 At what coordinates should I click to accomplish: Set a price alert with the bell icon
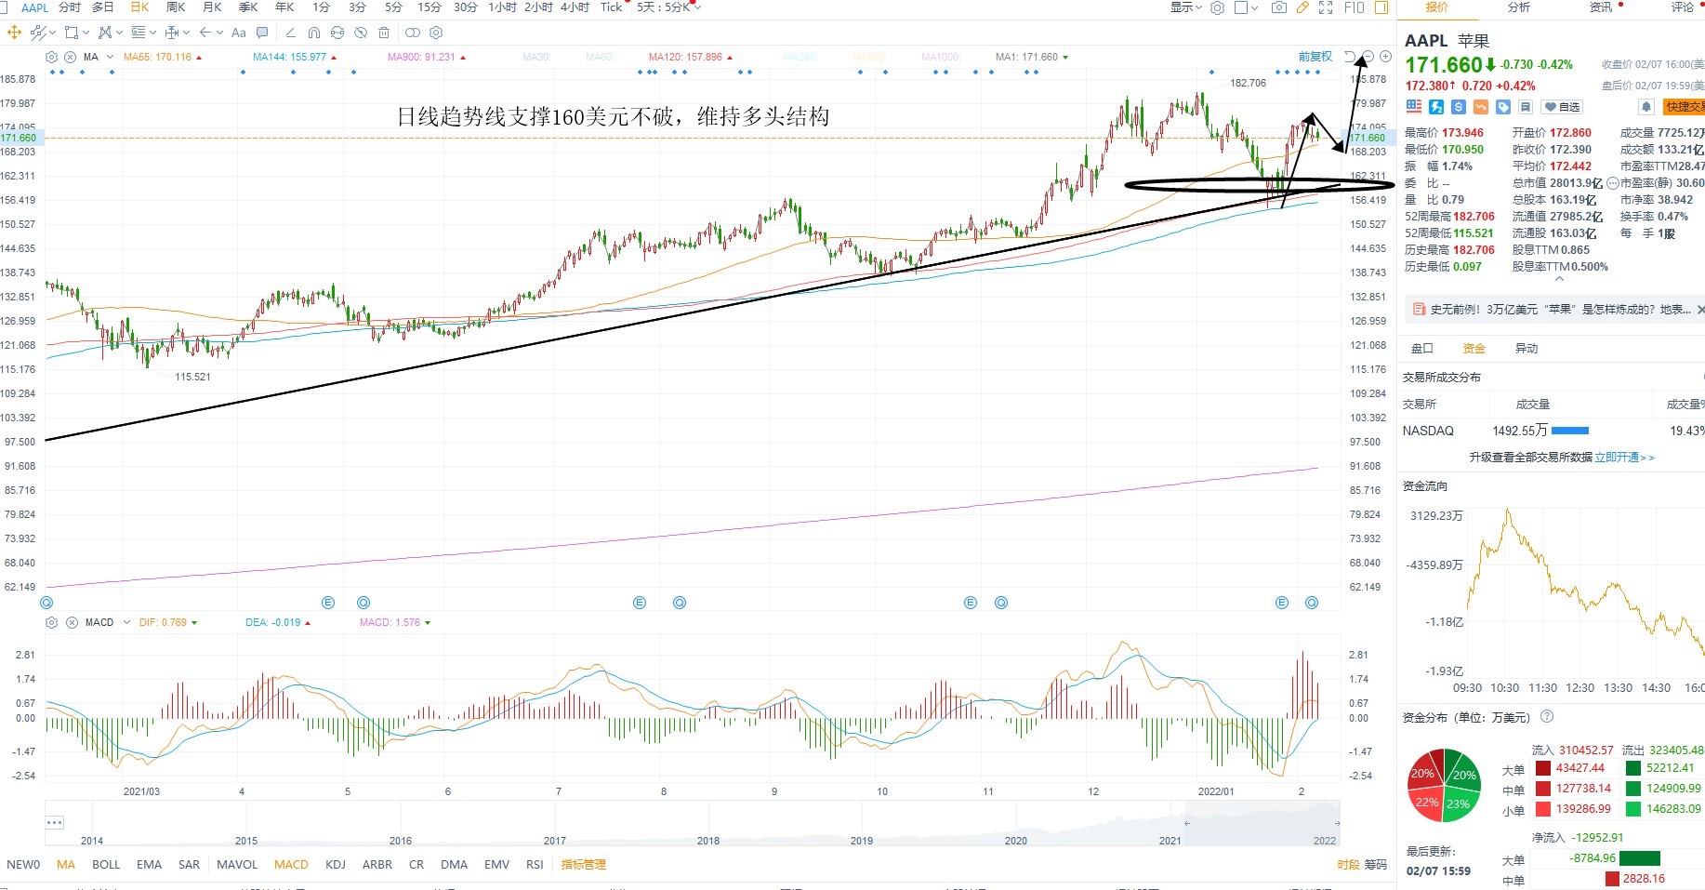[x=1646, y=107]
